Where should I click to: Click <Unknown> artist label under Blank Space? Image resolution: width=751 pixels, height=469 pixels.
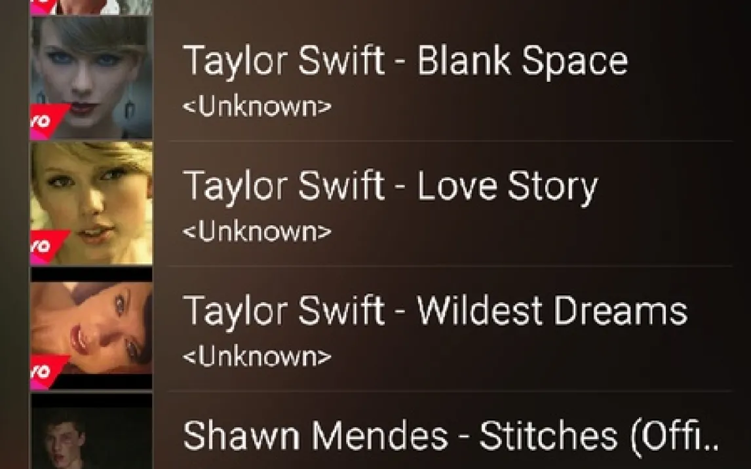[257, 107]
